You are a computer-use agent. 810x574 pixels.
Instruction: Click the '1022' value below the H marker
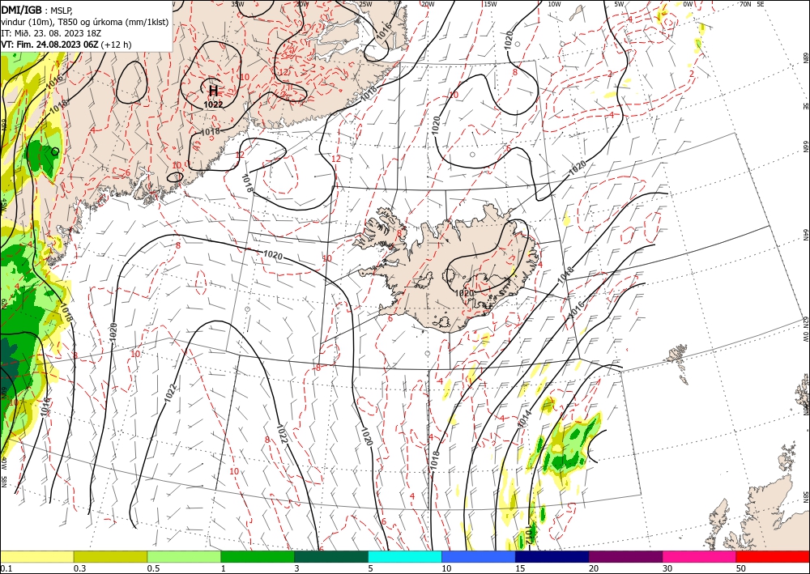213,104
